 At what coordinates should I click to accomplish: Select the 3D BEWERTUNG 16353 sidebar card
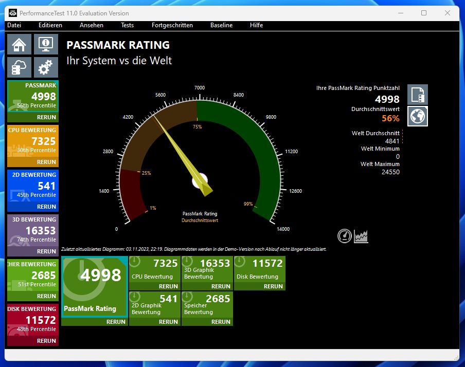(33, 231)
